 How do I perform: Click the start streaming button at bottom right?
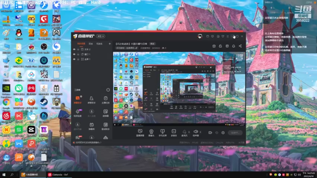pos(235,133)
